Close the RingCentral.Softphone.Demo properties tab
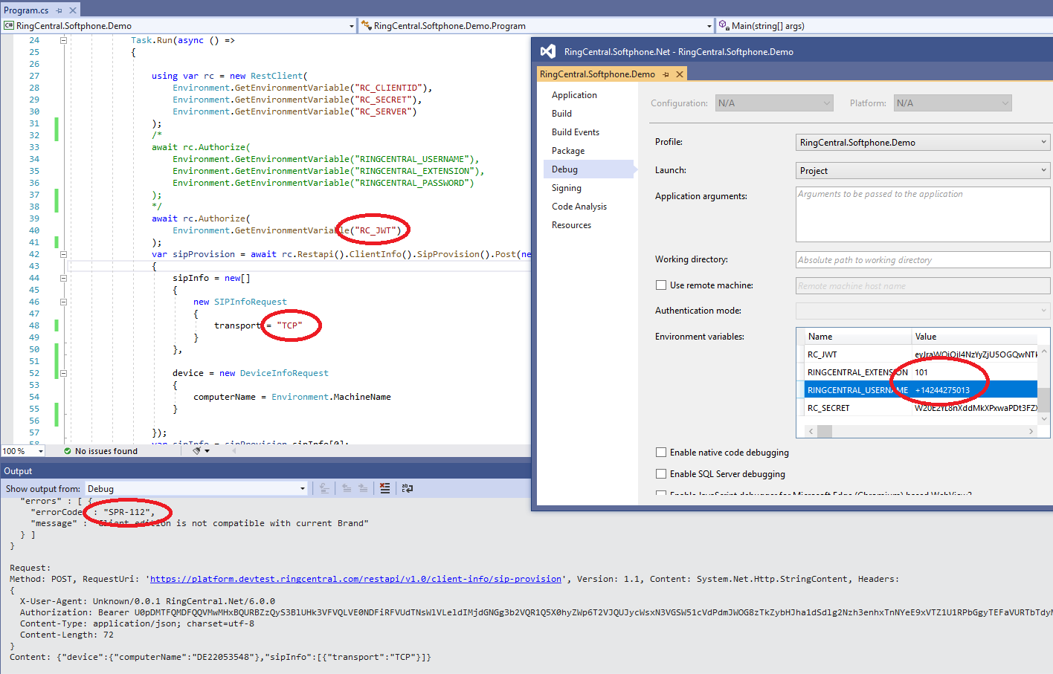1053x674 pixels. point(680,74)
